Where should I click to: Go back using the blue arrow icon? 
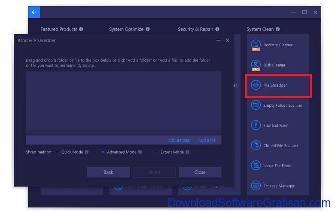(34, 12)
